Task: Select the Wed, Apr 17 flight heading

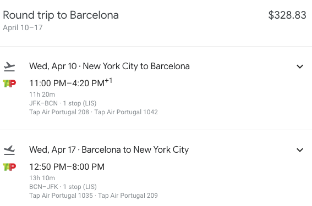Action: pos(109,150)
